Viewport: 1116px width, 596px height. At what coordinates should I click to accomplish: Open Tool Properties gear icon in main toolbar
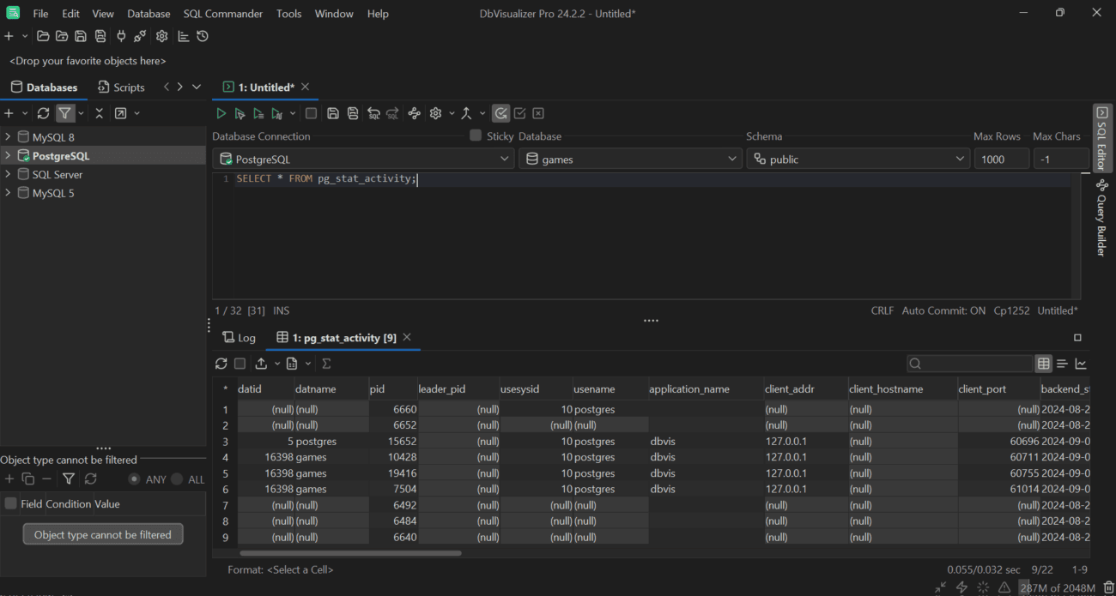(162, 36)
